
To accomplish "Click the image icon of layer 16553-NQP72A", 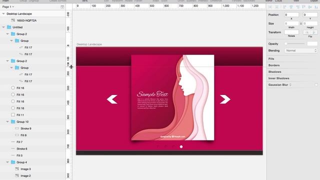I will (x=13, y=20).
